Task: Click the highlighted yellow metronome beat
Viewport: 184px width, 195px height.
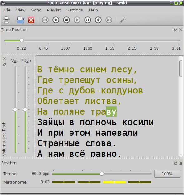Action: (x=114, y=182)
